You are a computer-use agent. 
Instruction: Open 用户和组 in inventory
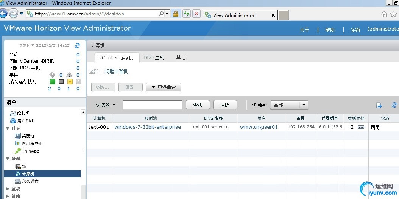[22, 121]
